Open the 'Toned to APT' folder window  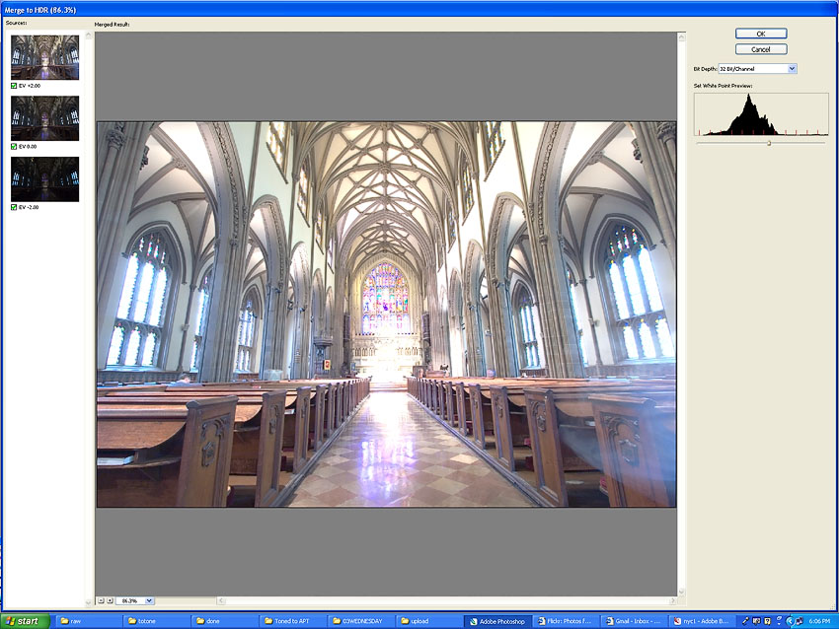click(293, 621)
